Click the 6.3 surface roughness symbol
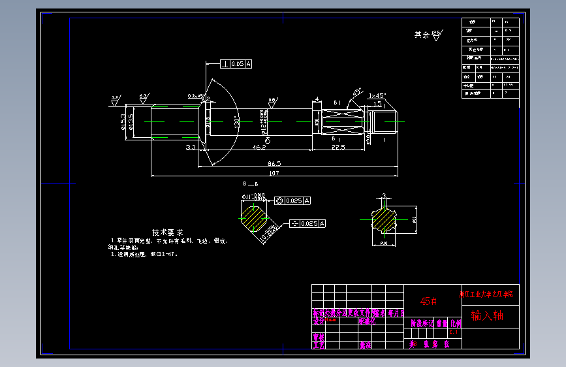The width and height of the screenshot is (566, 367). (x=144, y=98)
